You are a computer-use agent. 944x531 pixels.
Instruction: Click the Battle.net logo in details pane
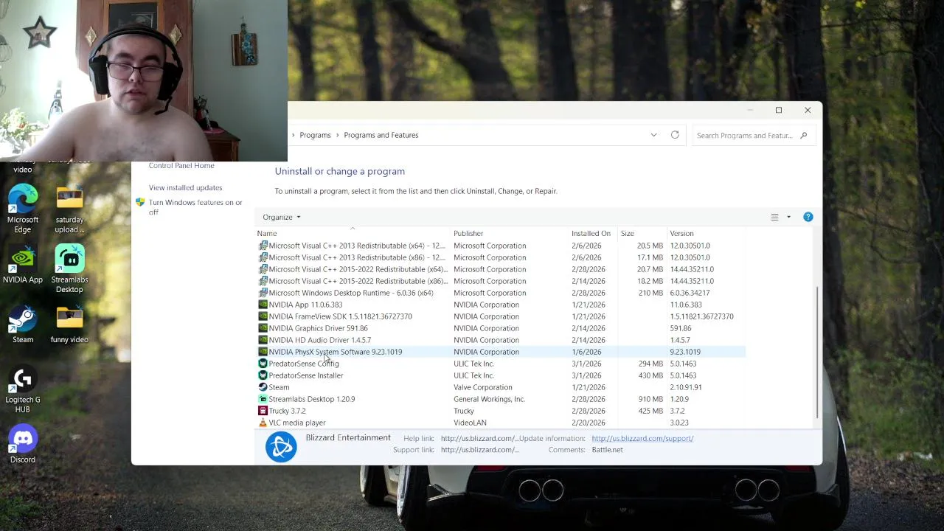pyautogui.click(x=281, y=447)
